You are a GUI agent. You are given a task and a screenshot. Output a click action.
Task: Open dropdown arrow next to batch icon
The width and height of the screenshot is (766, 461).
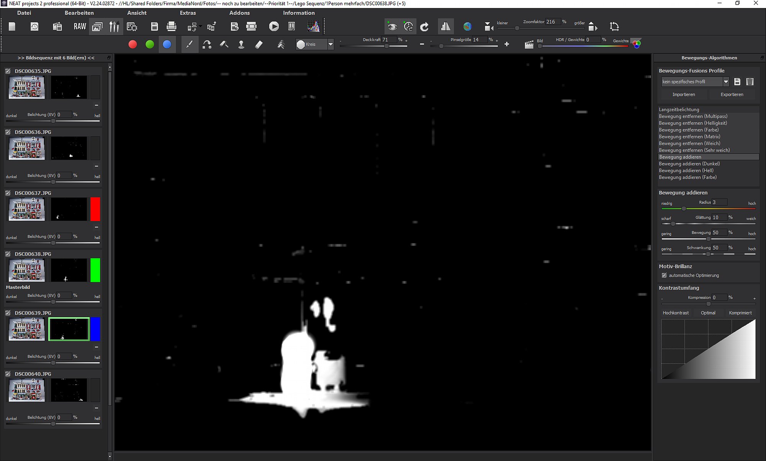point(200,26)
